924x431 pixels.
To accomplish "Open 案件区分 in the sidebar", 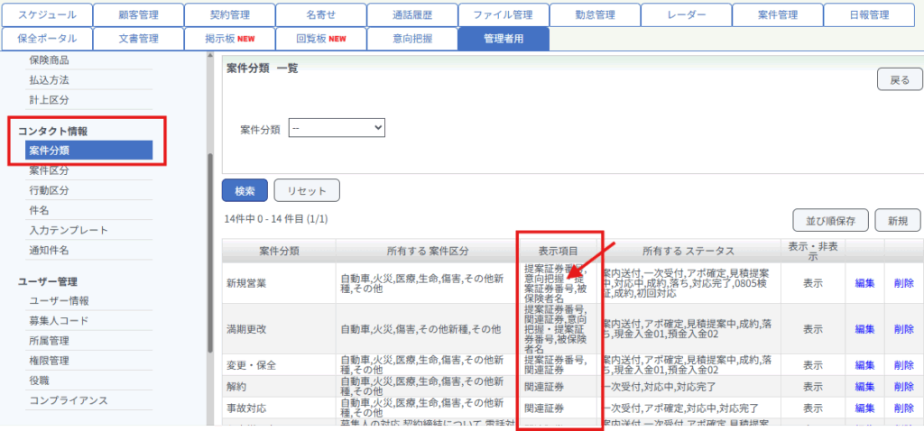I will 49,170.
